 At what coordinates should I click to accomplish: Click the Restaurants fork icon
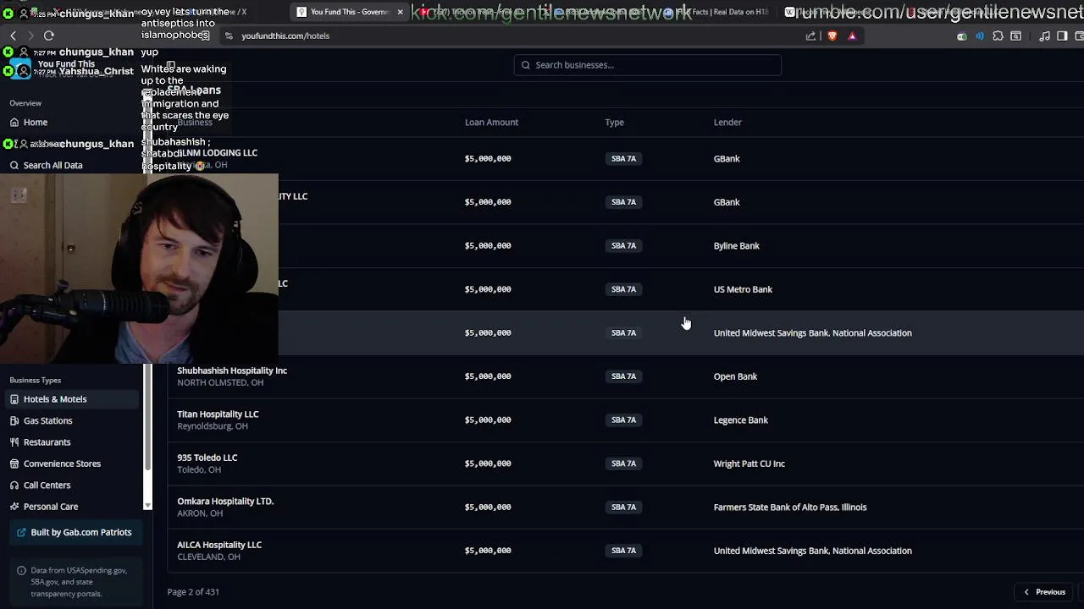[x=14, y=442]
